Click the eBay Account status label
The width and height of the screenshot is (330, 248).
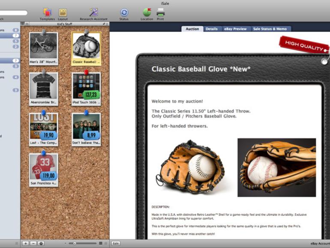coord(320,244)
